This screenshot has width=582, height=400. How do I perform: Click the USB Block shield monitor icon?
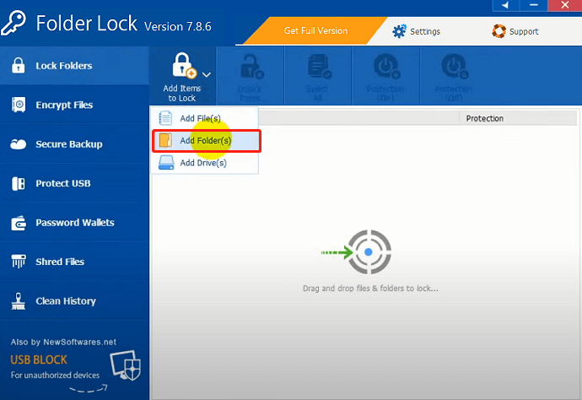(126, 365)
